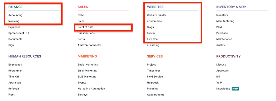Go to Marketing Automation
This screenshot has width=276, height=101.
(x=91, y=88)
